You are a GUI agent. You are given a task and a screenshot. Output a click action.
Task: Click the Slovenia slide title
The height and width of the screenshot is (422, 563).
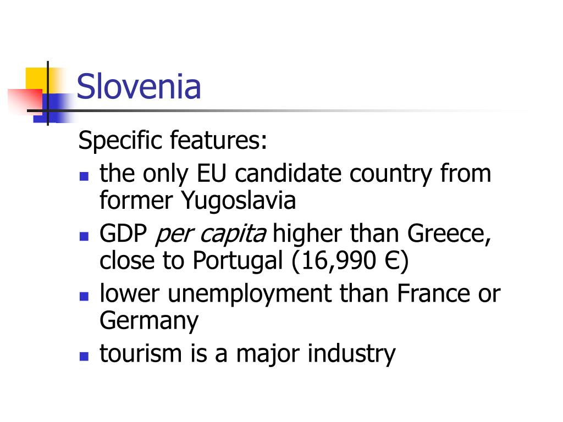[x=139, y=86]
